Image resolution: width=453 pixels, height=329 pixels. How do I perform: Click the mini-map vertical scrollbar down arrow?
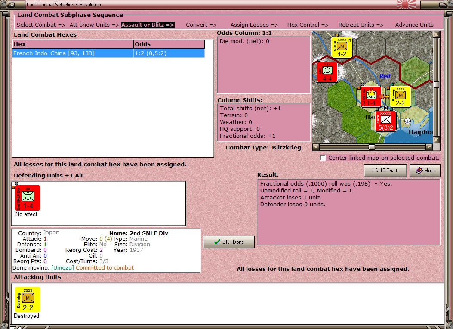click(x=437, y=140)
